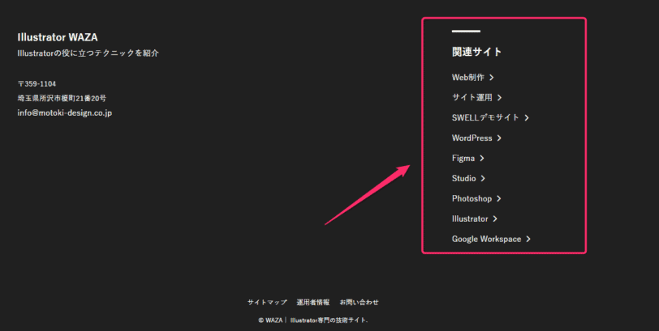Click the chevron next to Web制作
Image resolution: width=659 pixels, height=331 pixels.
point(491,78)
